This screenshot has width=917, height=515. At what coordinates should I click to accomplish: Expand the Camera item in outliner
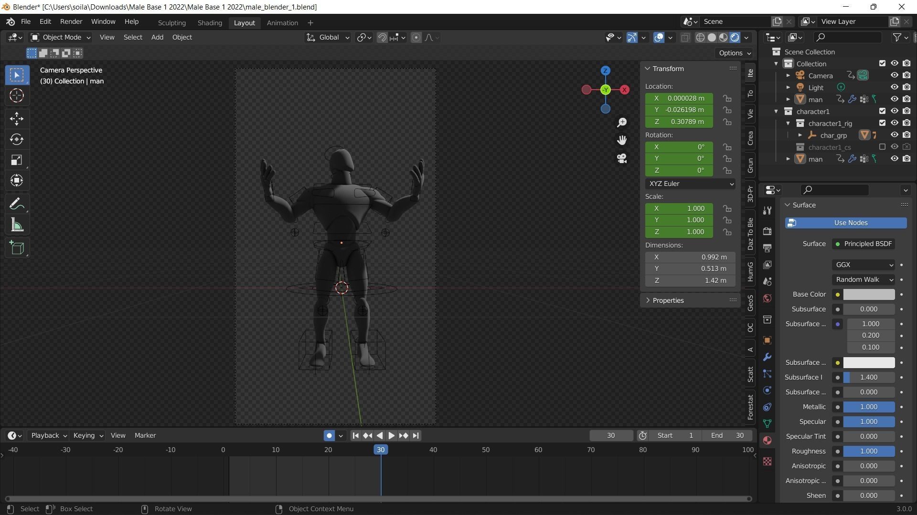tap(788, 75)
